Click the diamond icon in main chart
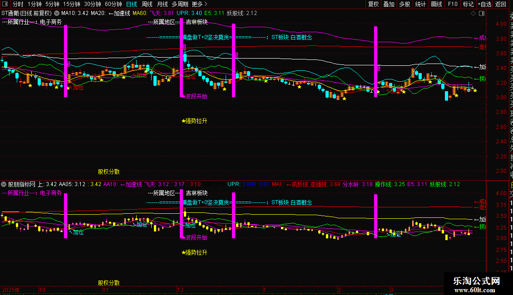Viewport: 513px width, 295px height. [473, 13]
